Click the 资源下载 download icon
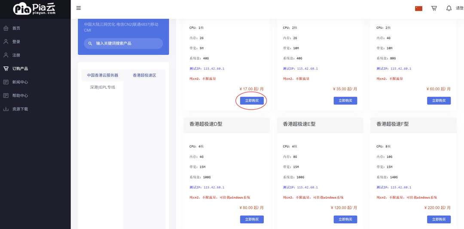Viewport: 464px width, 229px height. [6, 109]
